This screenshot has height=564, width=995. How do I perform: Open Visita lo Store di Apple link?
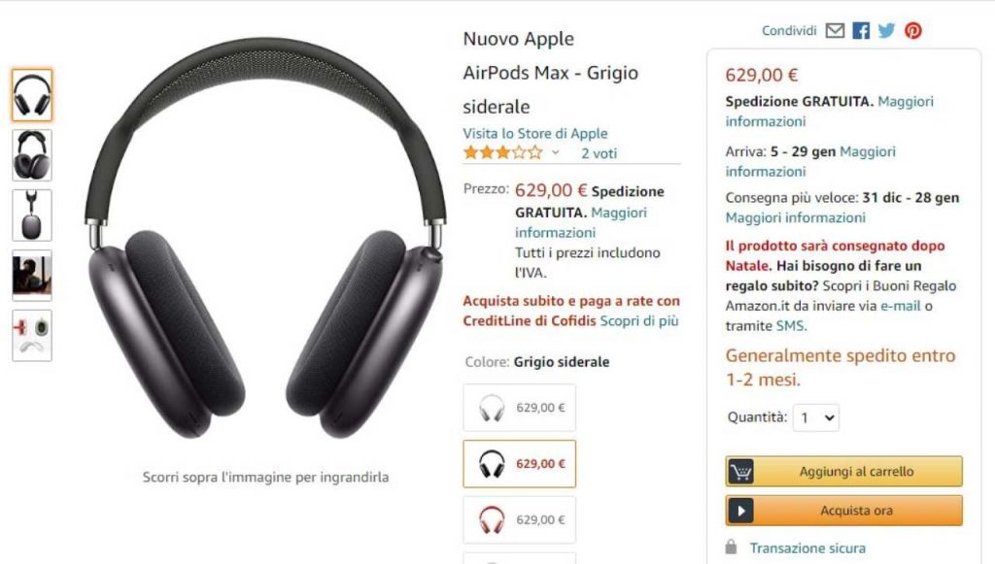[535, 134]
